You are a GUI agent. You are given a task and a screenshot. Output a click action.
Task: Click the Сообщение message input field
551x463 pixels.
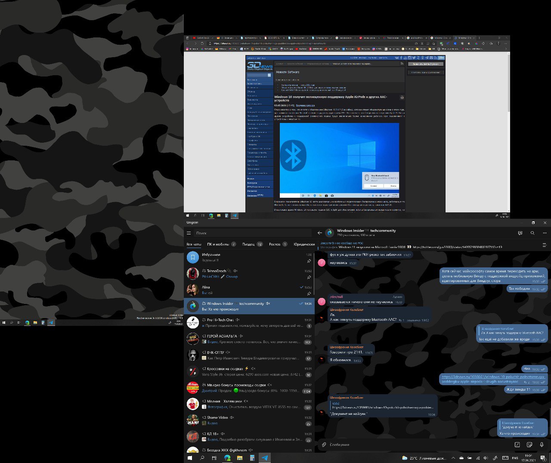click(x=420, y=445)
